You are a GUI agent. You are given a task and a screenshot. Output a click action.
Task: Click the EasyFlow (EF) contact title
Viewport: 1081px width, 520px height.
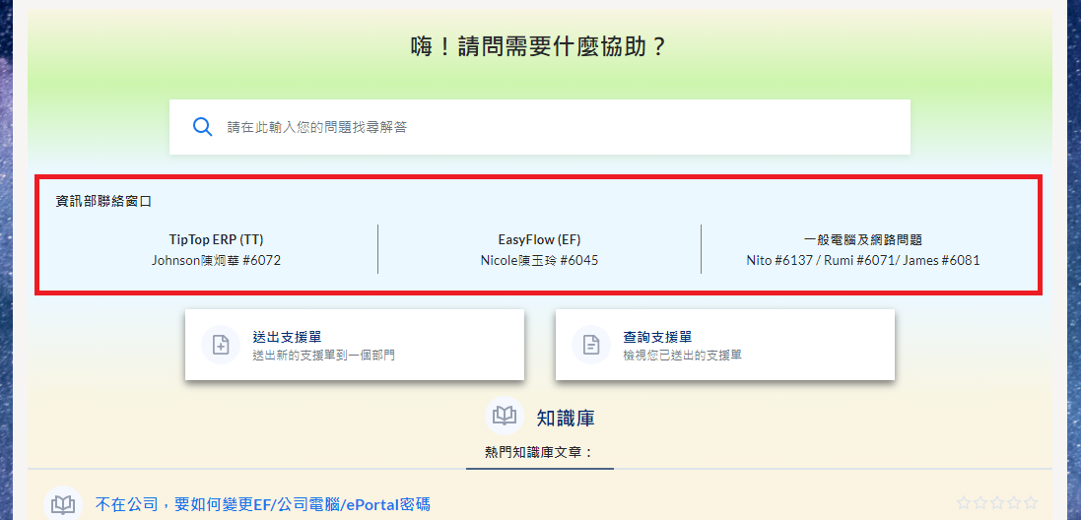point(539,239)
